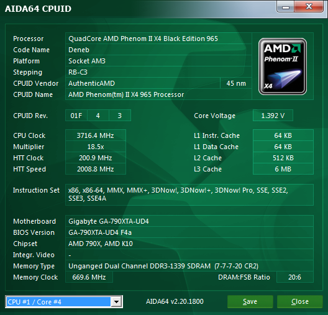Click the 45 nm process field
This screenshot has width=328, height=315.
(236, 83)
